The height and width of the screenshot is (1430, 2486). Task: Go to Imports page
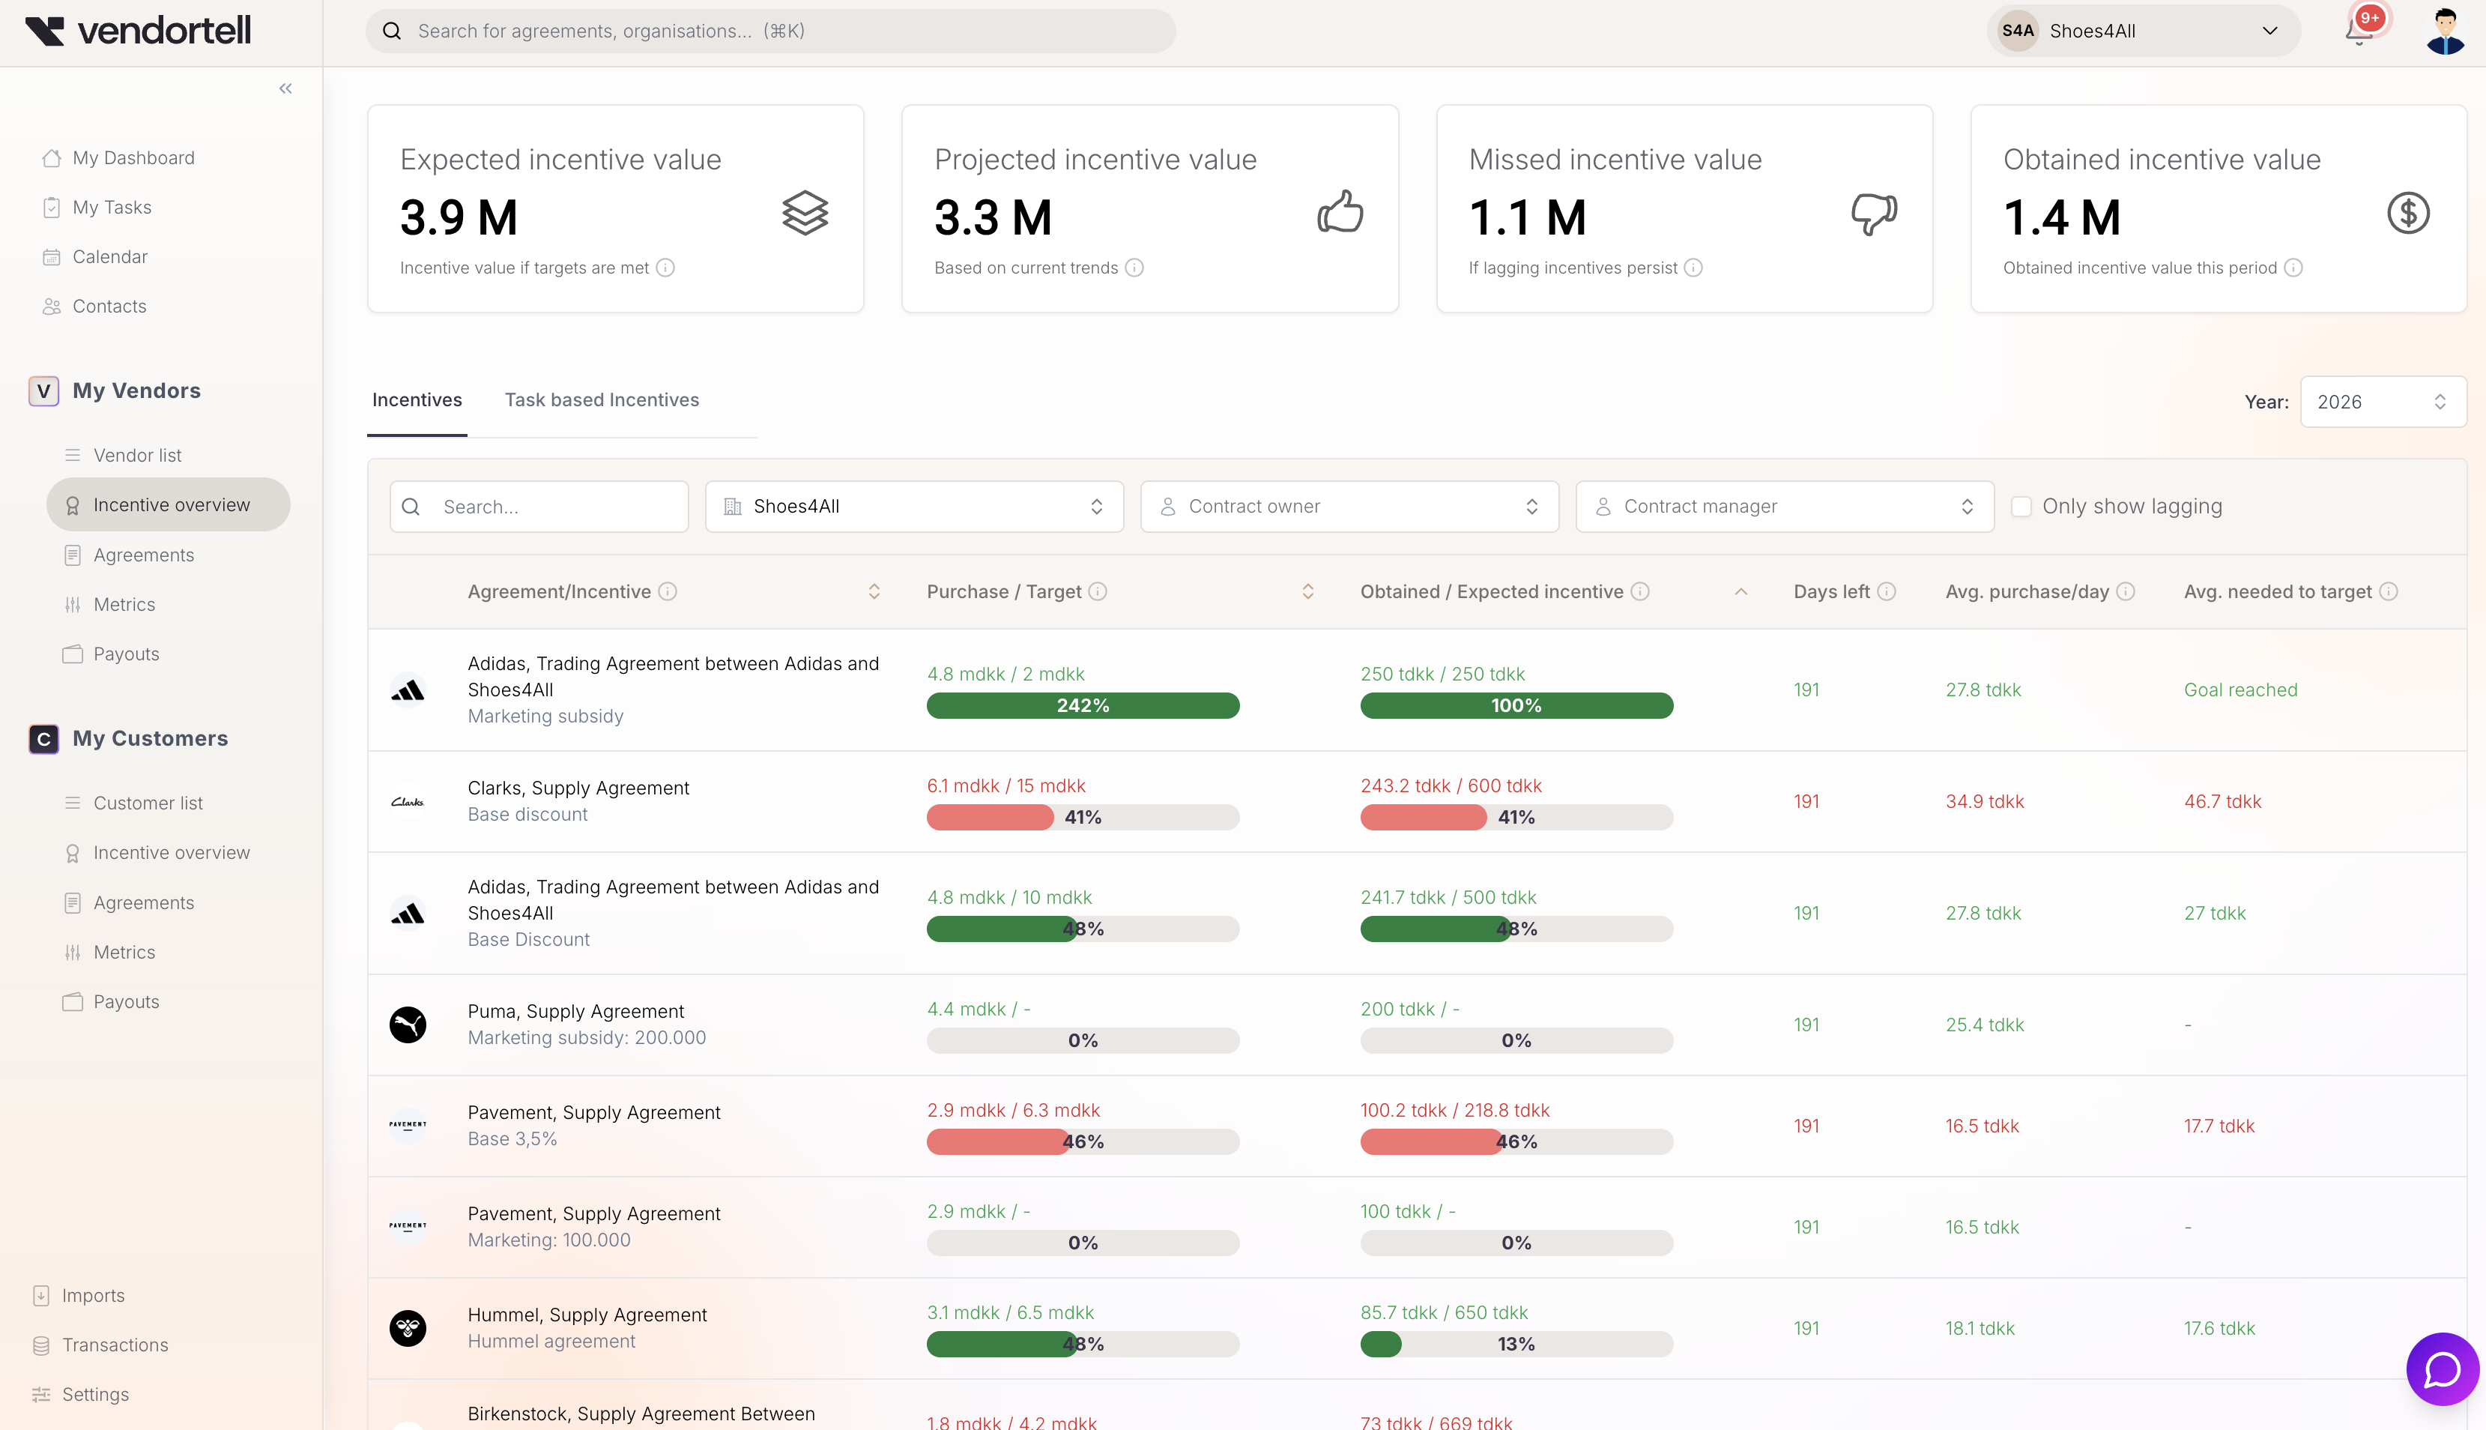coord(93,1295)
